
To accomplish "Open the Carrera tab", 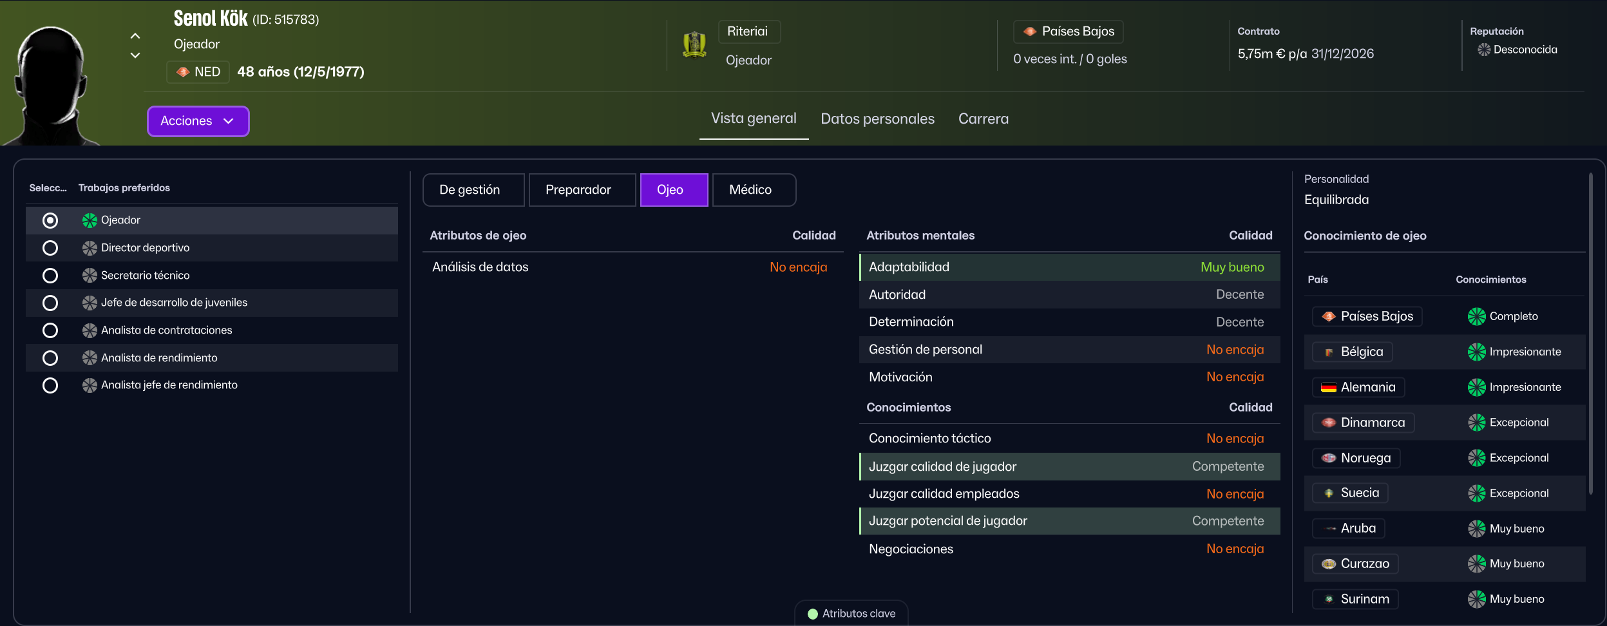I will [x=984, y=119].
